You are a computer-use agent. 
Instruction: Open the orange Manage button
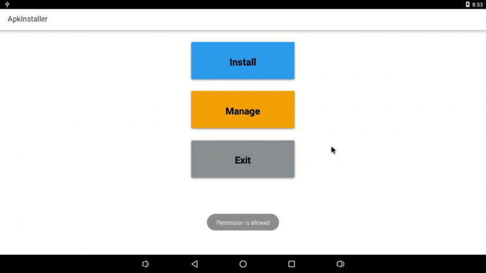[x=243, y=109]
